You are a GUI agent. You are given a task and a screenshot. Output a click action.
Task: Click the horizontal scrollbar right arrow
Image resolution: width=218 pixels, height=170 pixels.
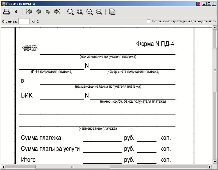210,167
